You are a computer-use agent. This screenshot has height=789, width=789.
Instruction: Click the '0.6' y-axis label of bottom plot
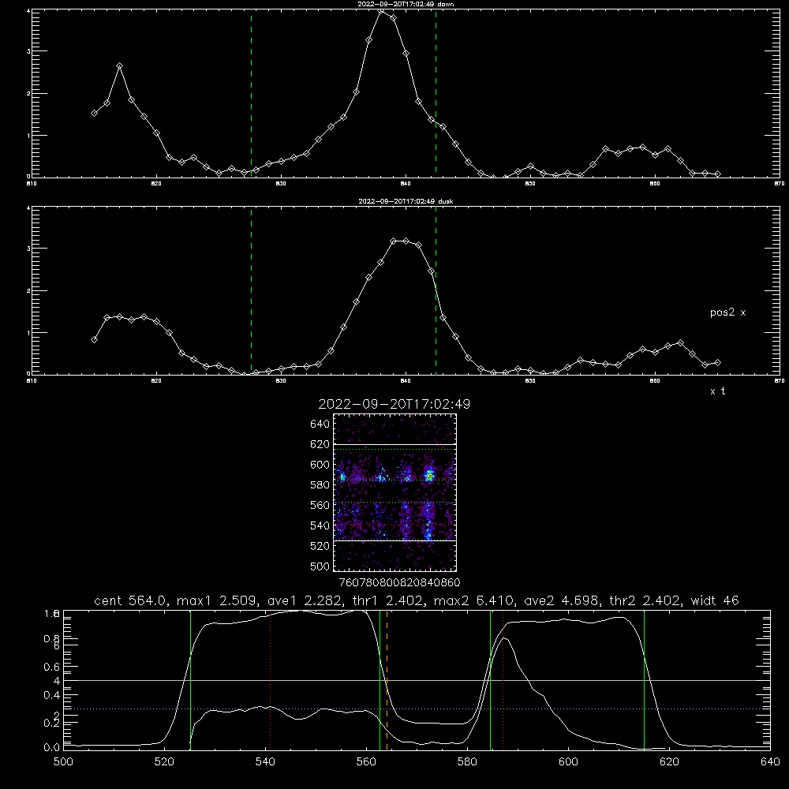click(52, 667)
